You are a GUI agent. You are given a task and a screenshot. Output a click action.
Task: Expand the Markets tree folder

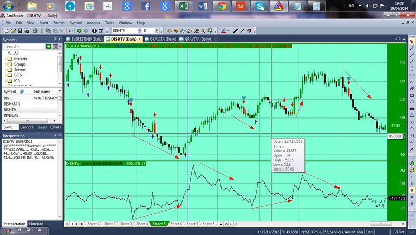coord(6,59)
